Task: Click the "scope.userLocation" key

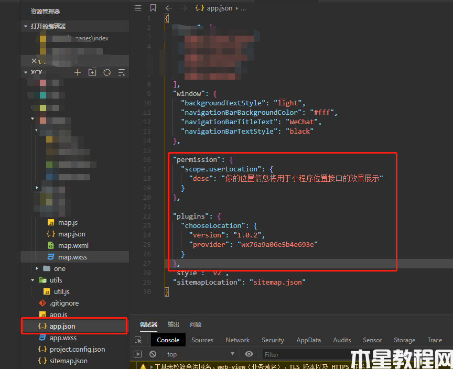Action: [x=221, y=169]
